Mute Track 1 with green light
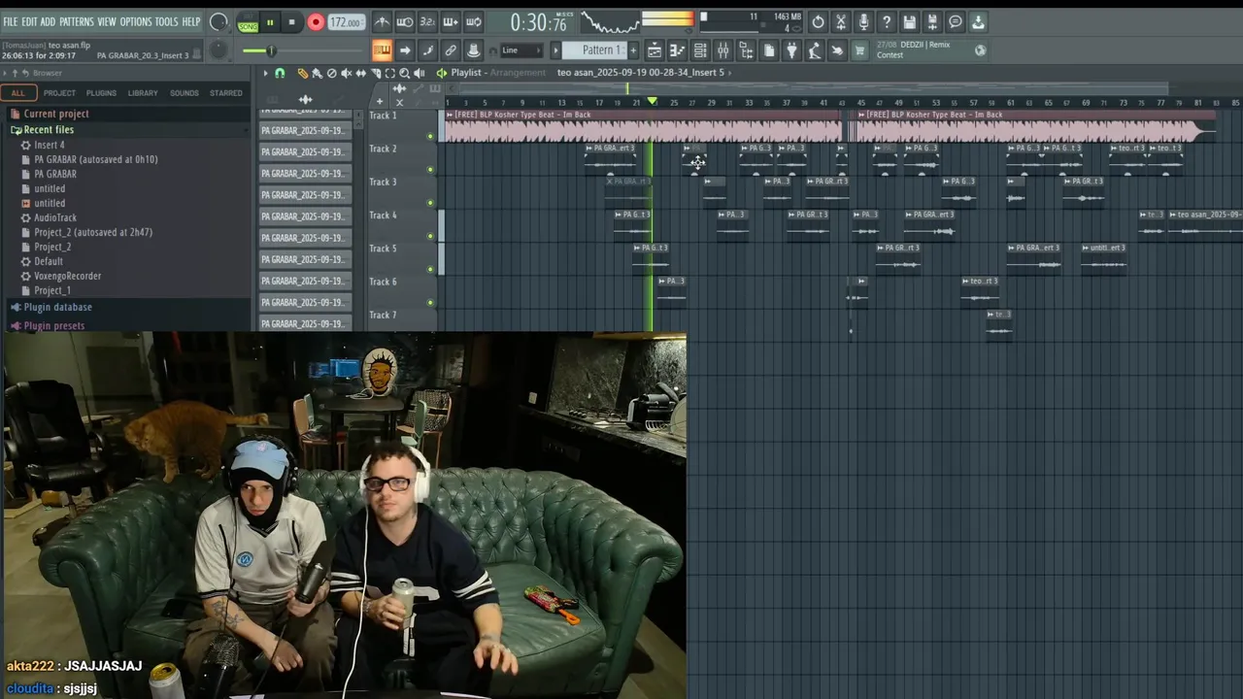This screenshot has height=699, width=1243. tap(430, 136)
